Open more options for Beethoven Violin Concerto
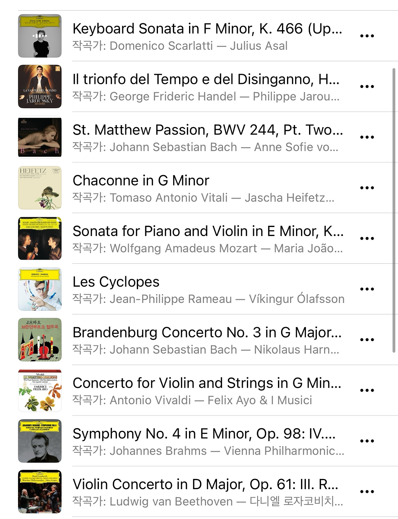This screenshot has width=398, height=519. pos(367,492)
